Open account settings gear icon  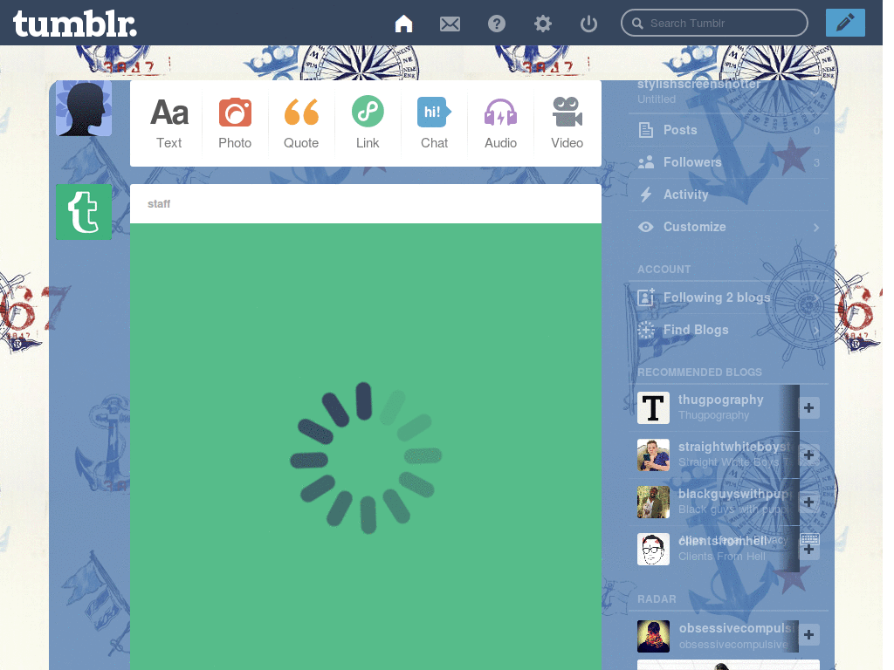click(x=543, y=24)
